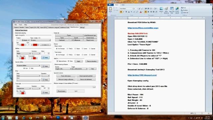Click Insert object in WordPad
Image resolution: width=213 pixels, height=120 pixels.
click(x=177, y=10)
